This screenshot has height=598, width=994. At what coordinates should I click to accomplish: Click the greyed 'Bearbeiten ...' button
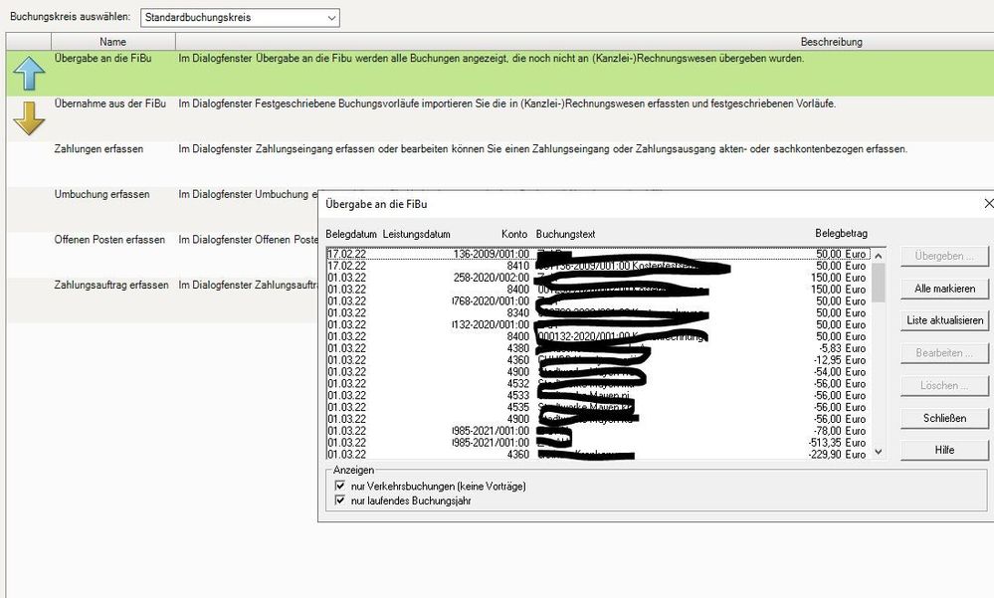coord(944,353)
